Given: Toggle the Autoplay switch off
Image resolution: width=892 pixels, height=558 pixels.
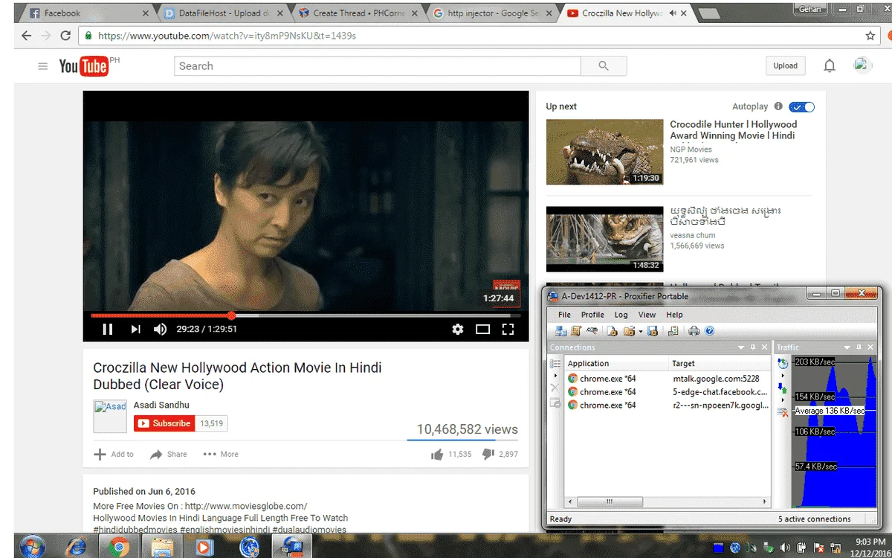Looking at the screenshot, I should 801,107.
